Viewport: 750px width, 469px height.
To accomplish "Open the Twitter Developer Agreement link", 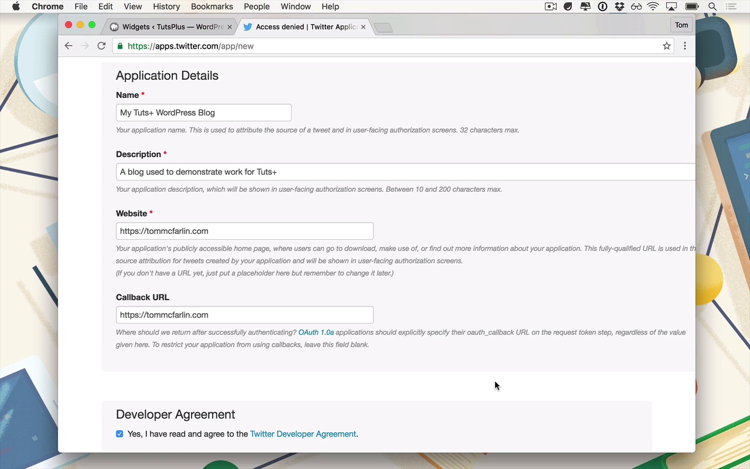I will (303, 434).
